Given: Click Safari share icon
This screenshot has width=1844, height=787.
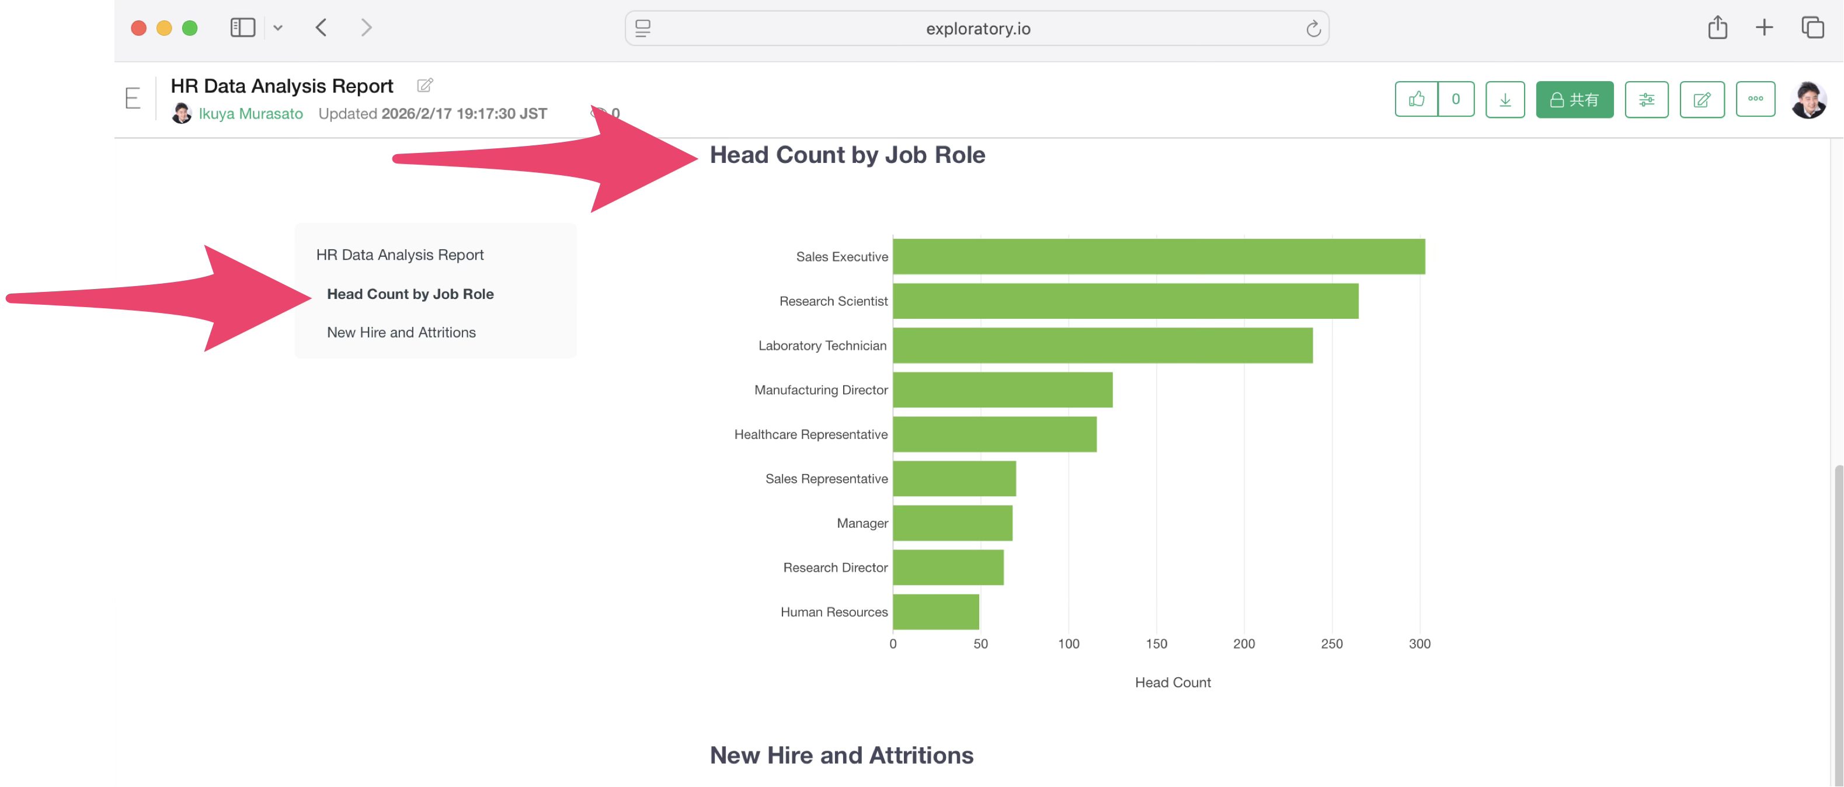Looking at the screenshot, I should (1717, 28).
